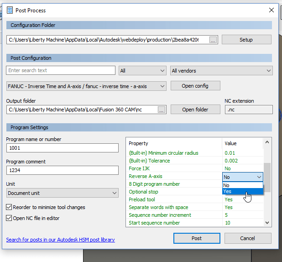The height and width of the screenshot is (262, 282).
Task: Click the Property column header
Action: [174, 143]
